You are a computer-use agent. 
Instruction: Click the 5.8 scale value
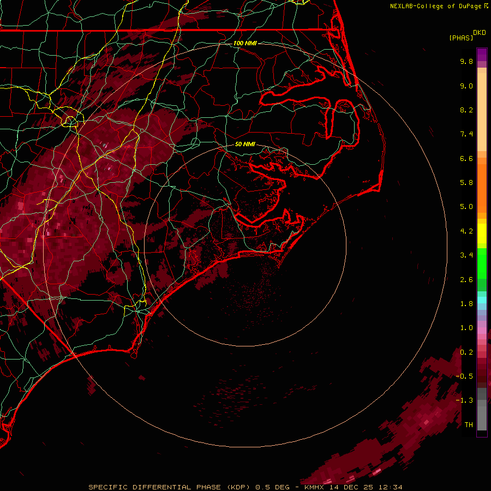(x=466, y=183)
